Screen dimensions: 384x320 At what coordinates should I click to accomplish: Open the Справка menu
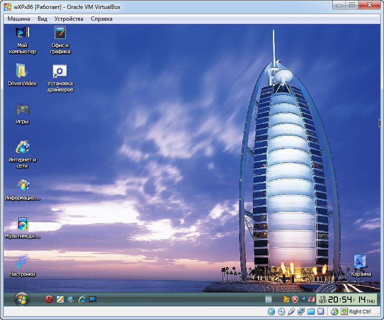click(102, 19)
